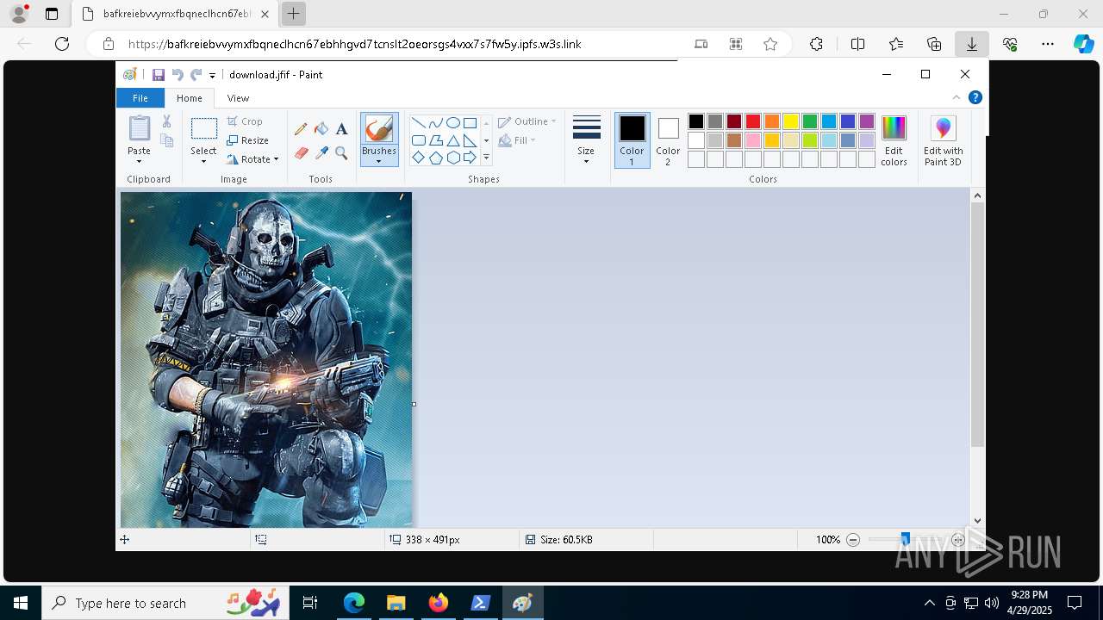The image size is (1103, 620).
Task: Click the browser address bar URL
Action: point(354,44)
